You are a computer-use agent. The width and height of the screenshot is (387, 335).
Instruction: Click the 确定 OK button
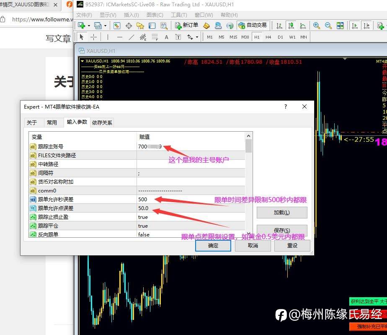(213, 246)
